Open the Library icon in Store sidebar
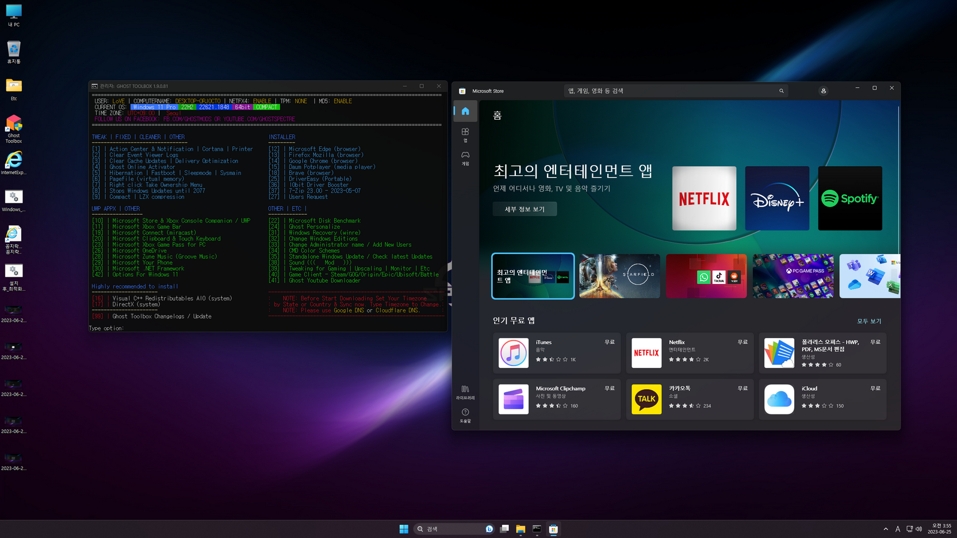 [x=465, y=392]
